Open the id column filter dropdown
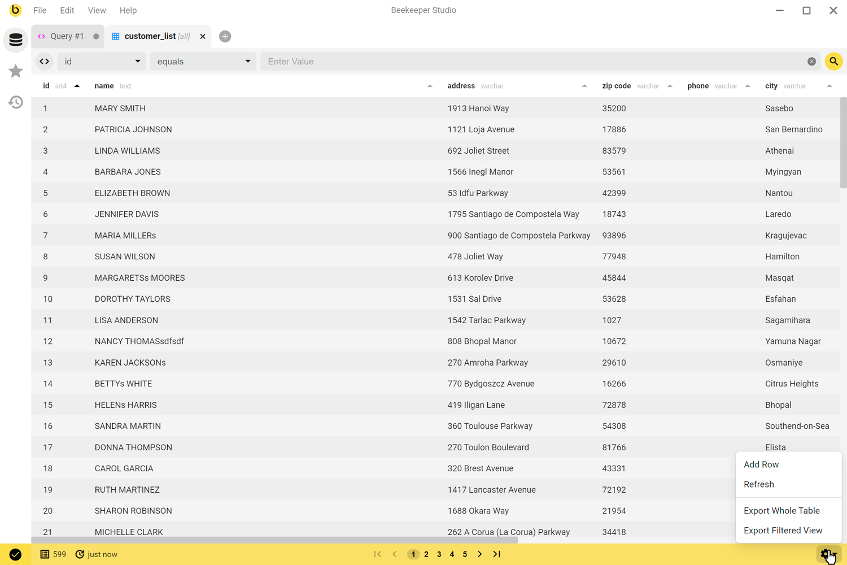This screenshot has height=565, width=847. [x=102, y=62]
